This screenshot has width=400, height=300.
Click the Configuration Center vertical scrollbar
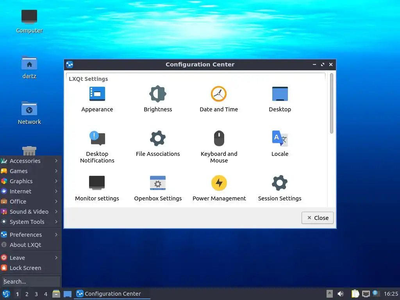pos(331,103)
